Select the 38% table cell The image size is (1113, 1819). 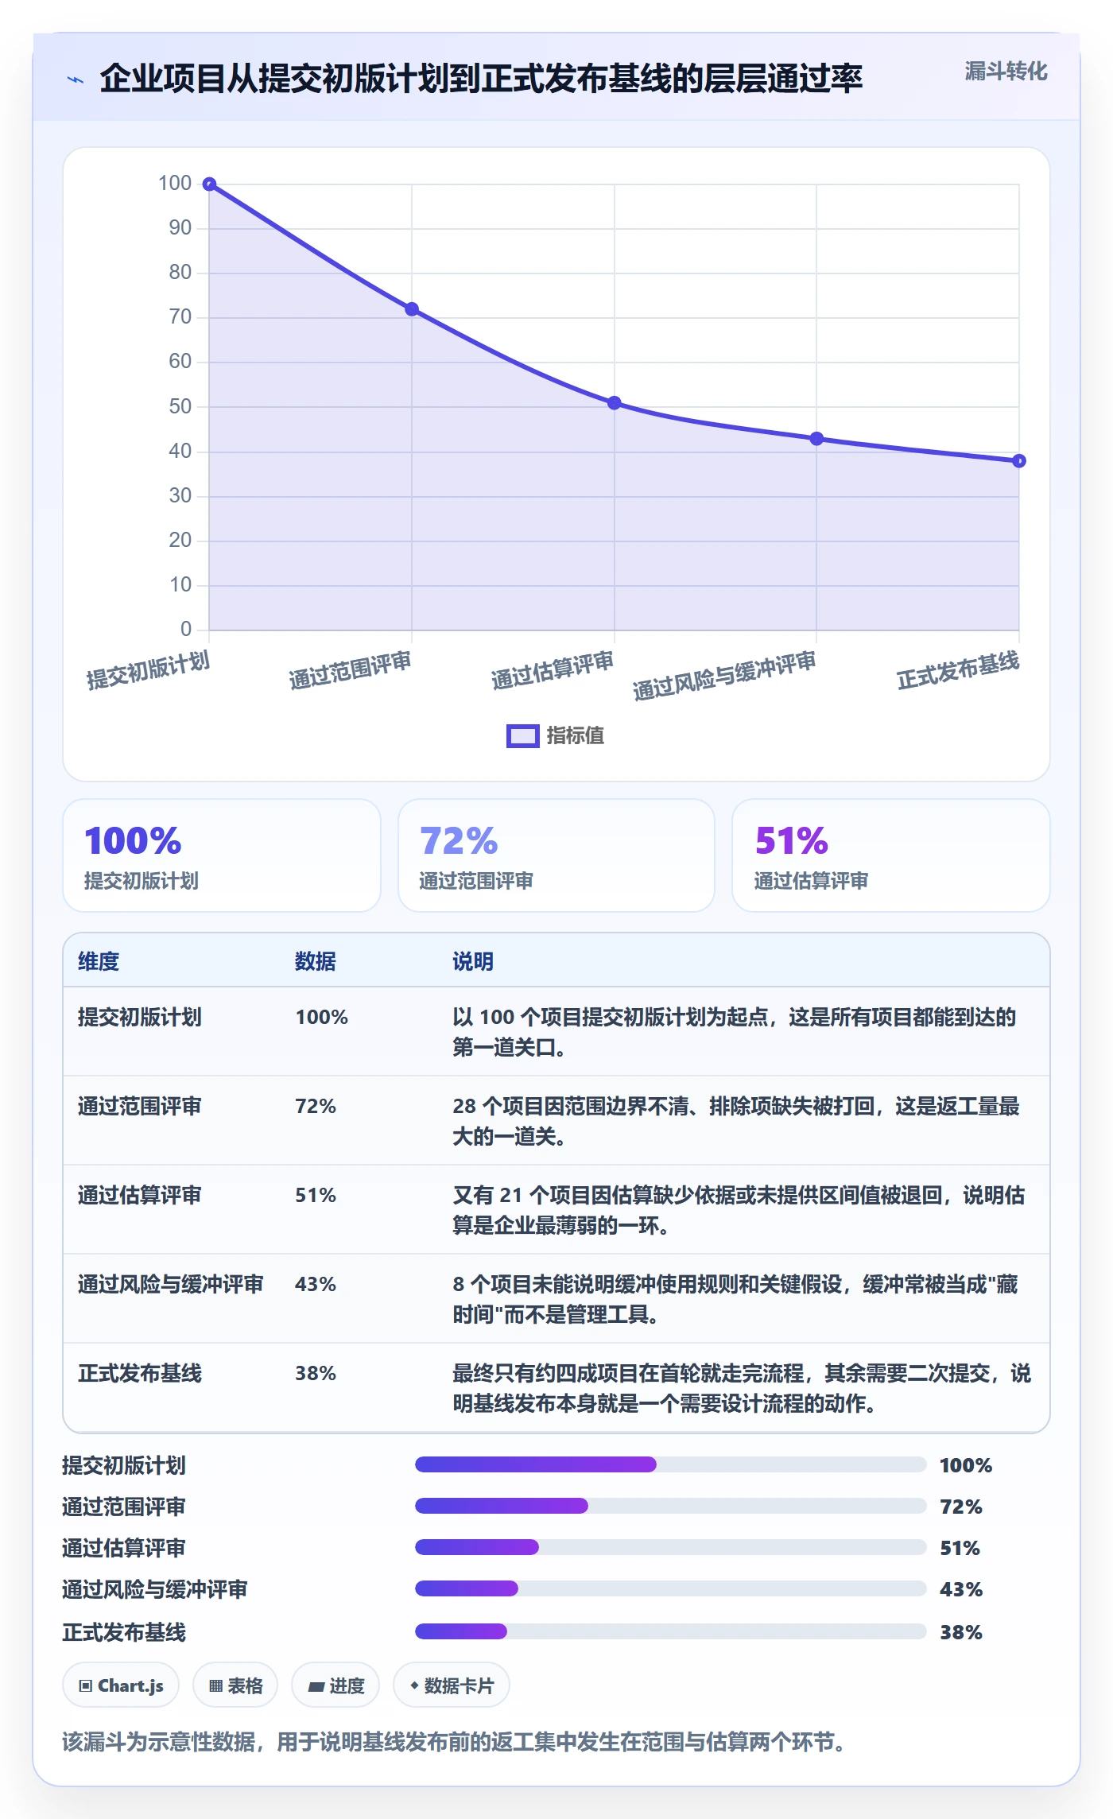click(316, 1373)
